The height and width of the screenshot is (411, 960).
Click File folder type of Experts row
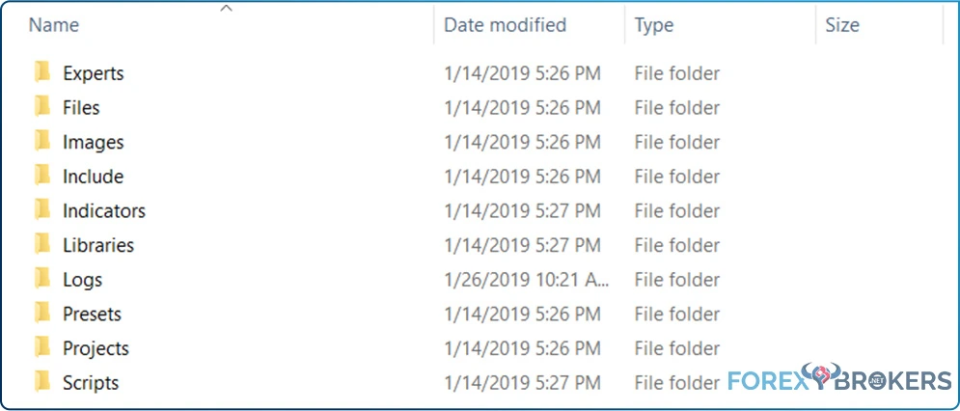[x=677, y=73]
